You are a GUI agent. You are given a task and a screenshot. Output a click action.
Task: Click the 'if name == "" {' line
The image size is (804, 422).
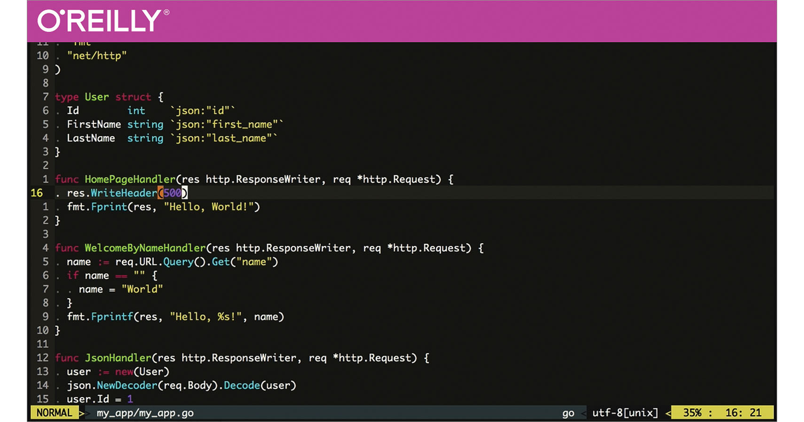(x=112, y=275)
